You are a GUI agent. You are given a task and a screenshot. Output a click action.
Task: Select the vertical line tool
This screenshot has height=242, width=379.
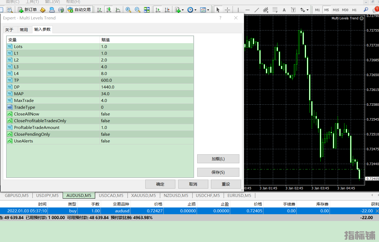click(238, 10)
